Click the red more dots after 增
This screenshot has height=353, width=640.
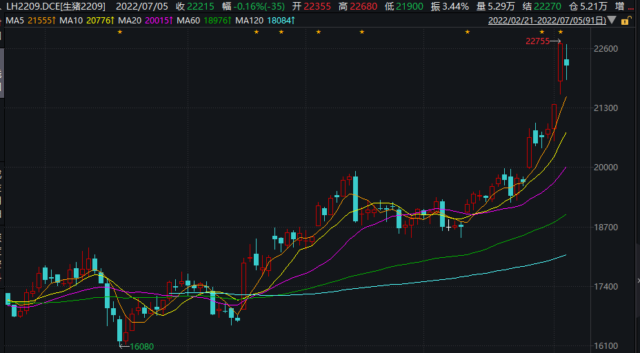coord(630,6)
